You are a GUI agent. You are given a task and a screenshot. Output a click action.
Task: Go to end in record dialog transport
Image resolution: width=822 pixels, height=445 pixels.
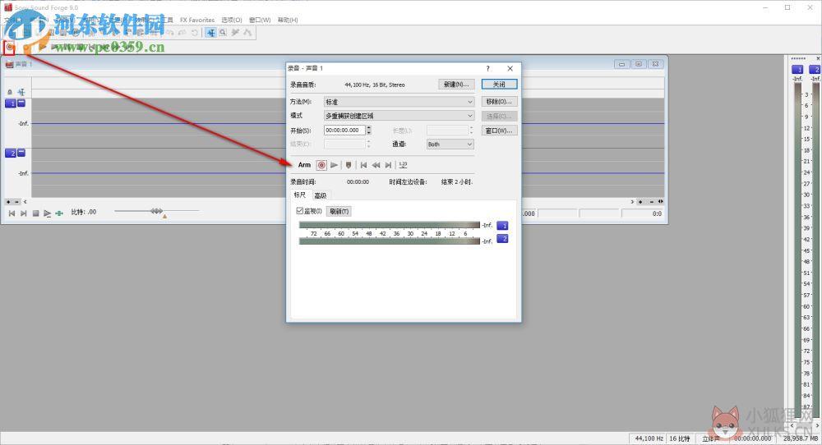389,165
